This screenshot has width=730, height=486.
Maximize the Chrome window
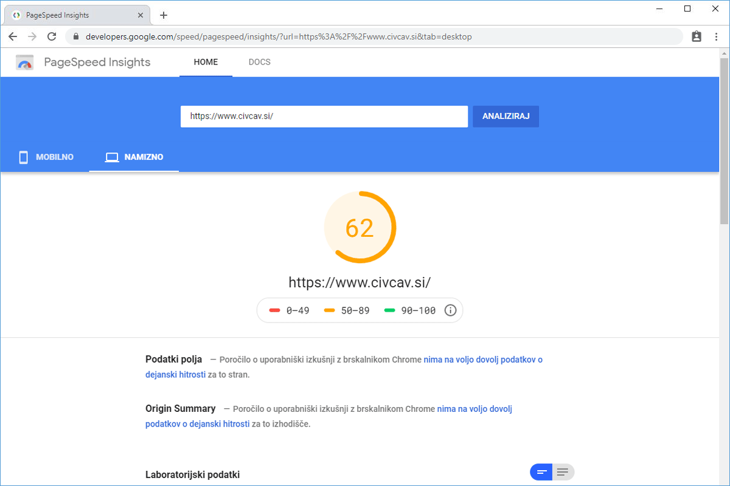[687, 9]
